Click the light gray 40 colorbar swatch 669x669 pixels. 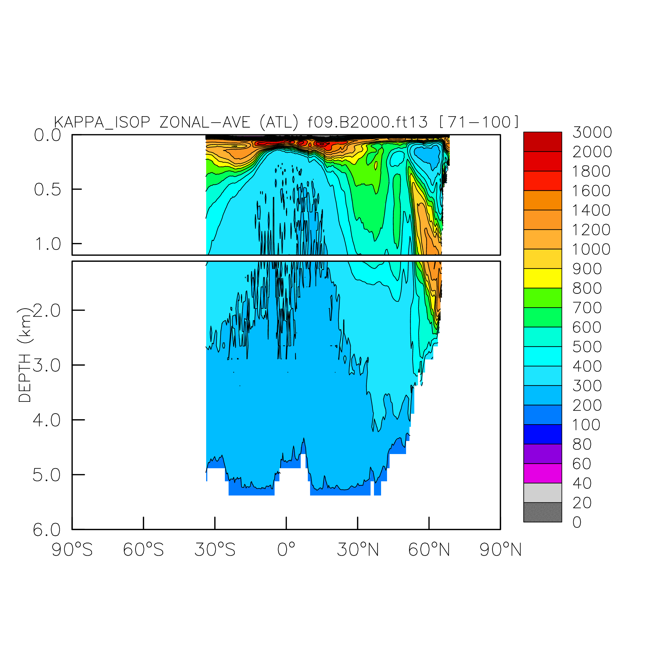[542, 493]
